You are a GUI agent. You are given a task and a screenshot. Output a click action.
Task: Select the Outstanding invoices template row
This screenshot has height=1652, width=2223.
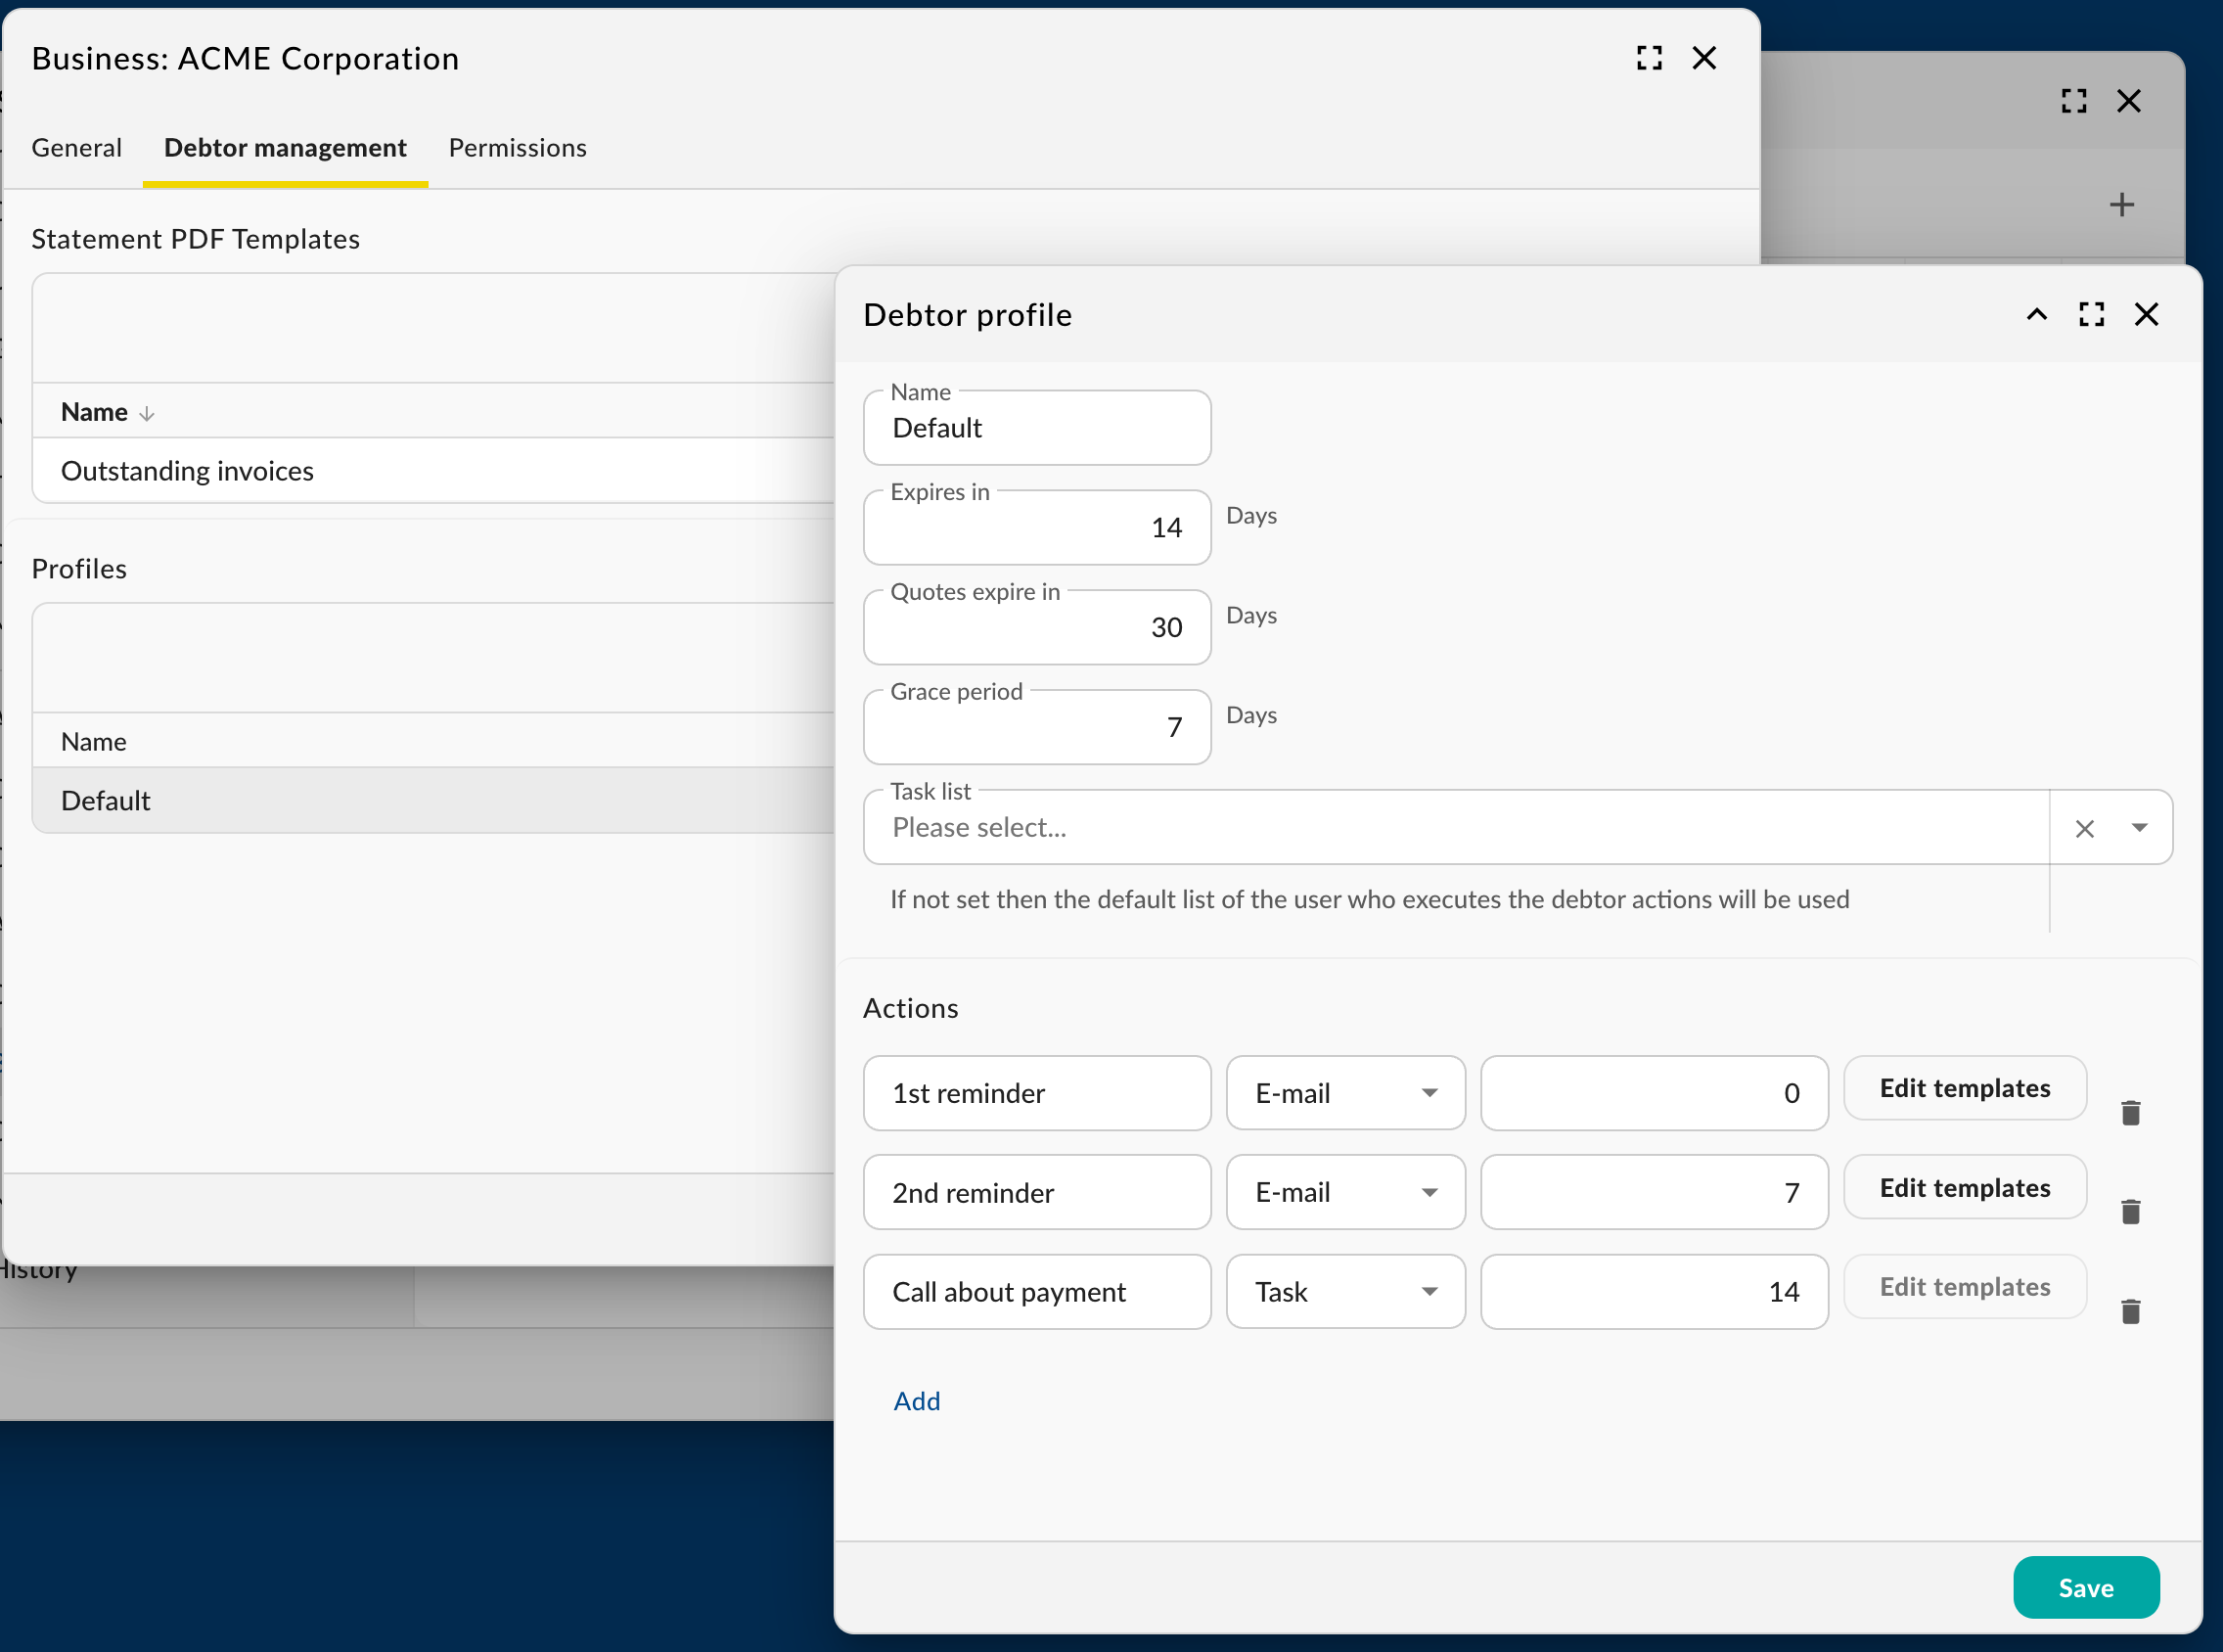pos(433,471)
